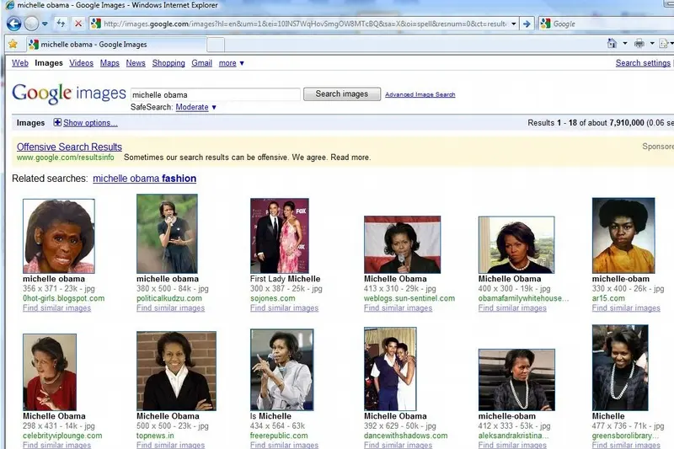The image size is (674, 449).
Task: Click the Google toolbar search box
Action: coord(606,24)
